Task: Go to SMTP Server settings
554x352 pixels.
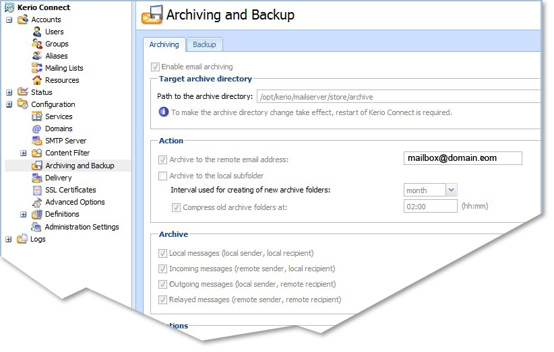Action: [66, 141]
